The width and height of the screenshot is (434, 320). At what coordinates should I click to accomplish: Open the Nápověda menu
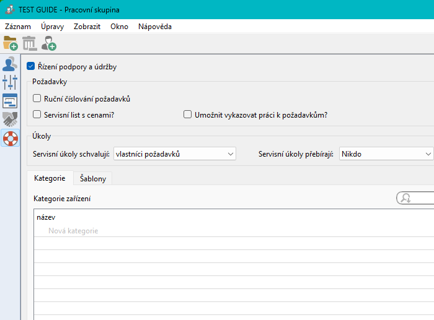pos(154,27)
